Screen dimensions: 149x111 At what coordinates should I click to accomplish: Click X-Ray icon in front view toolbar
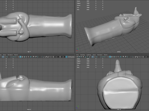[x=46, y=57]
